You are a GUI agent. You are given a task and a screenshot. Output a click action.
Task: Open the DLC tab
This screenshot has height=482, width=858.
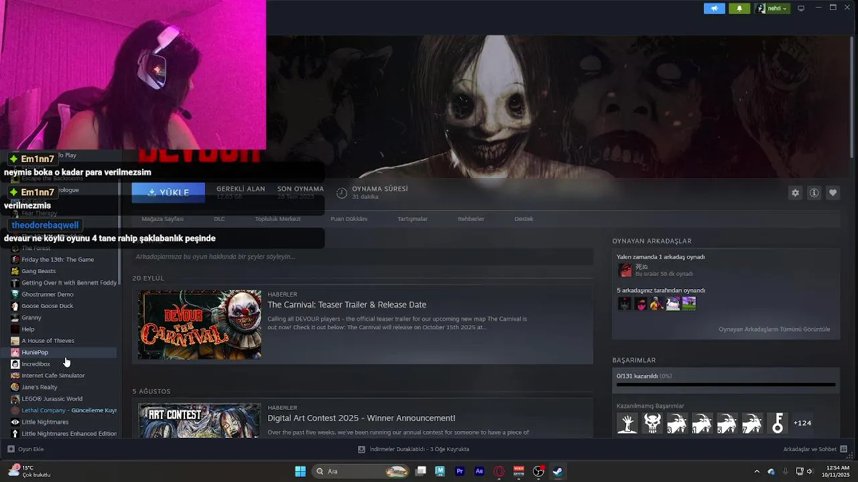click(219, 219)
